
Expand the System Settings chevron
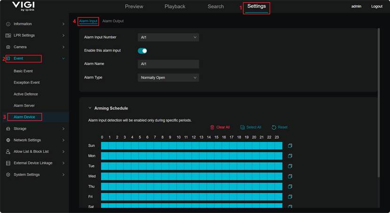point(63,175)
